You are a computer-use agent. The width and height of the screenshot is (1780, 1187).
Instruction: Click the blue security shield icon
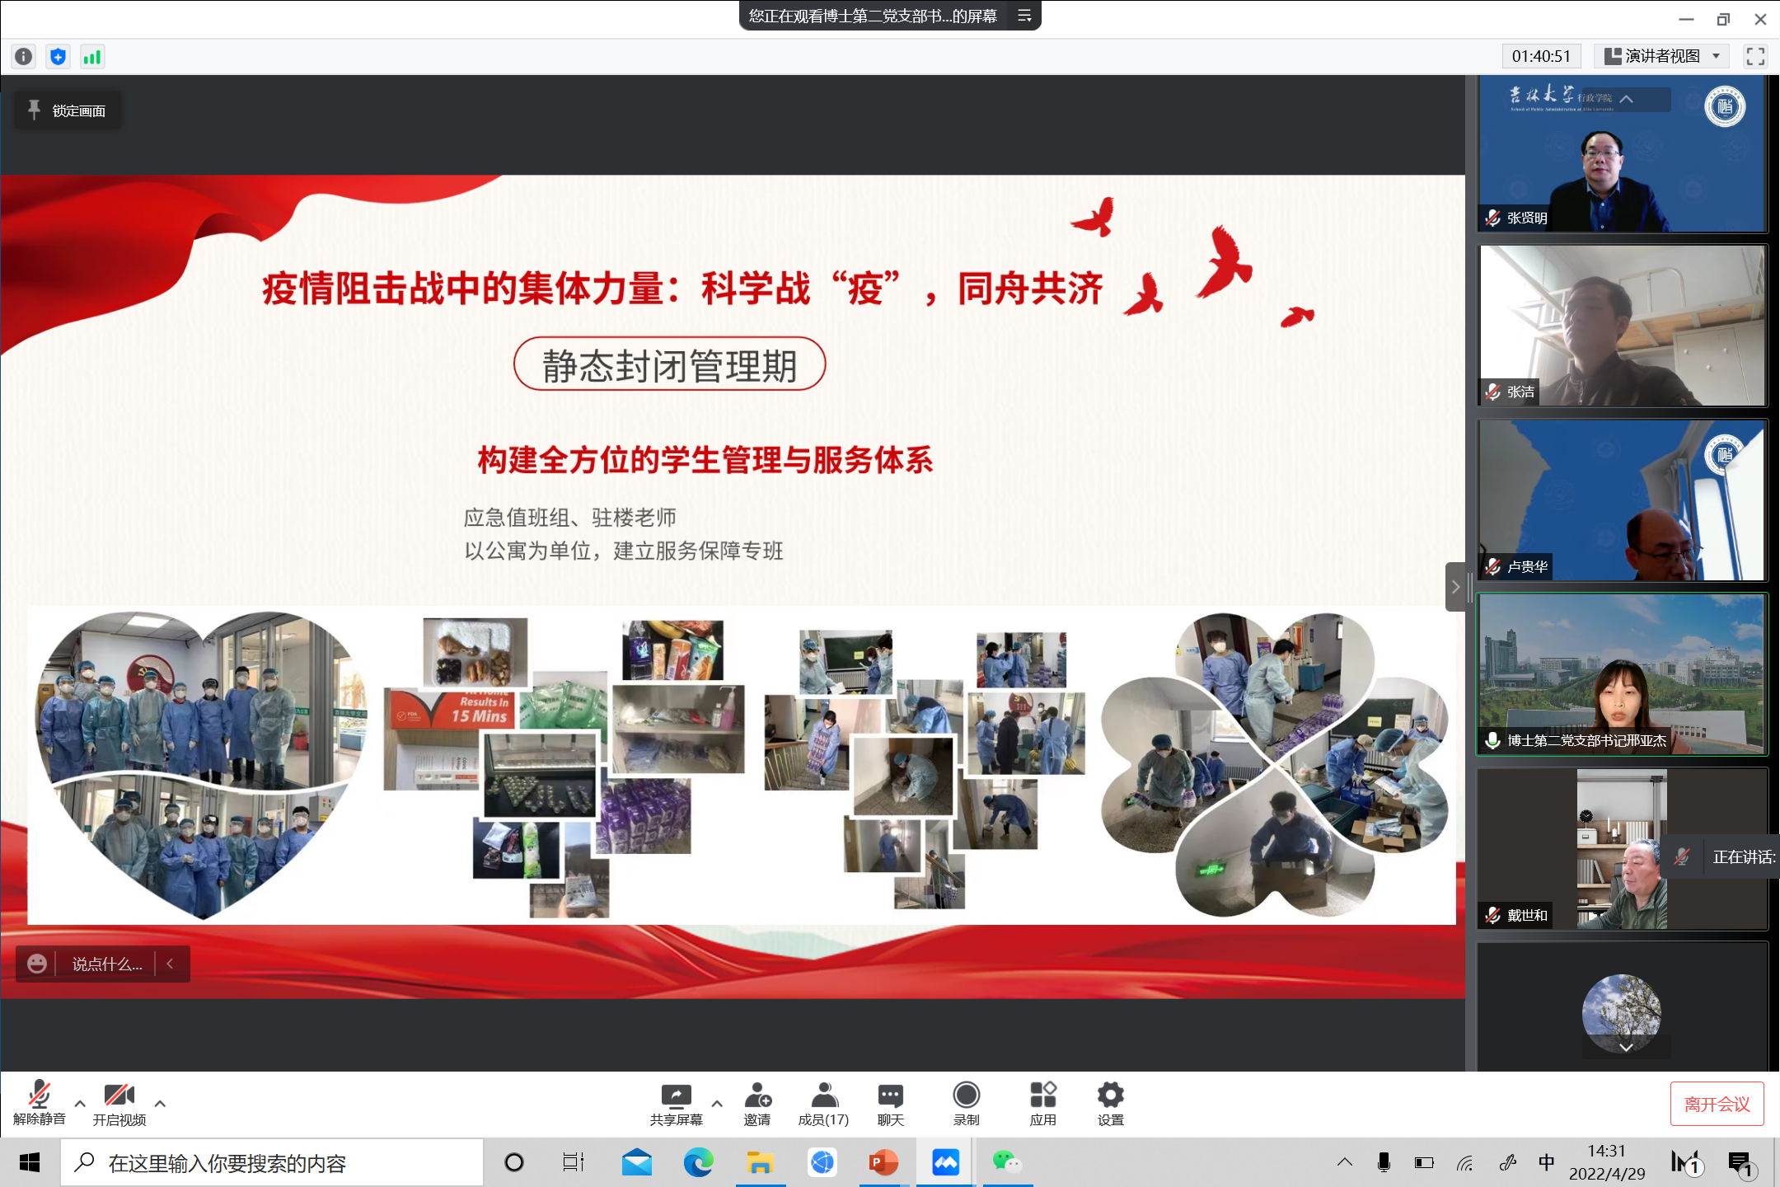[x=58, y=56]
